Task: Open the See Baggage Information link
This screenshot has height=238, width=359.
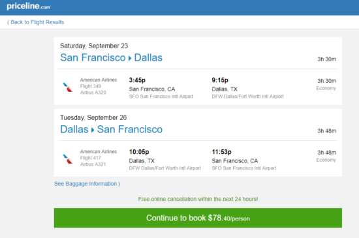Action: click(87, 184)
